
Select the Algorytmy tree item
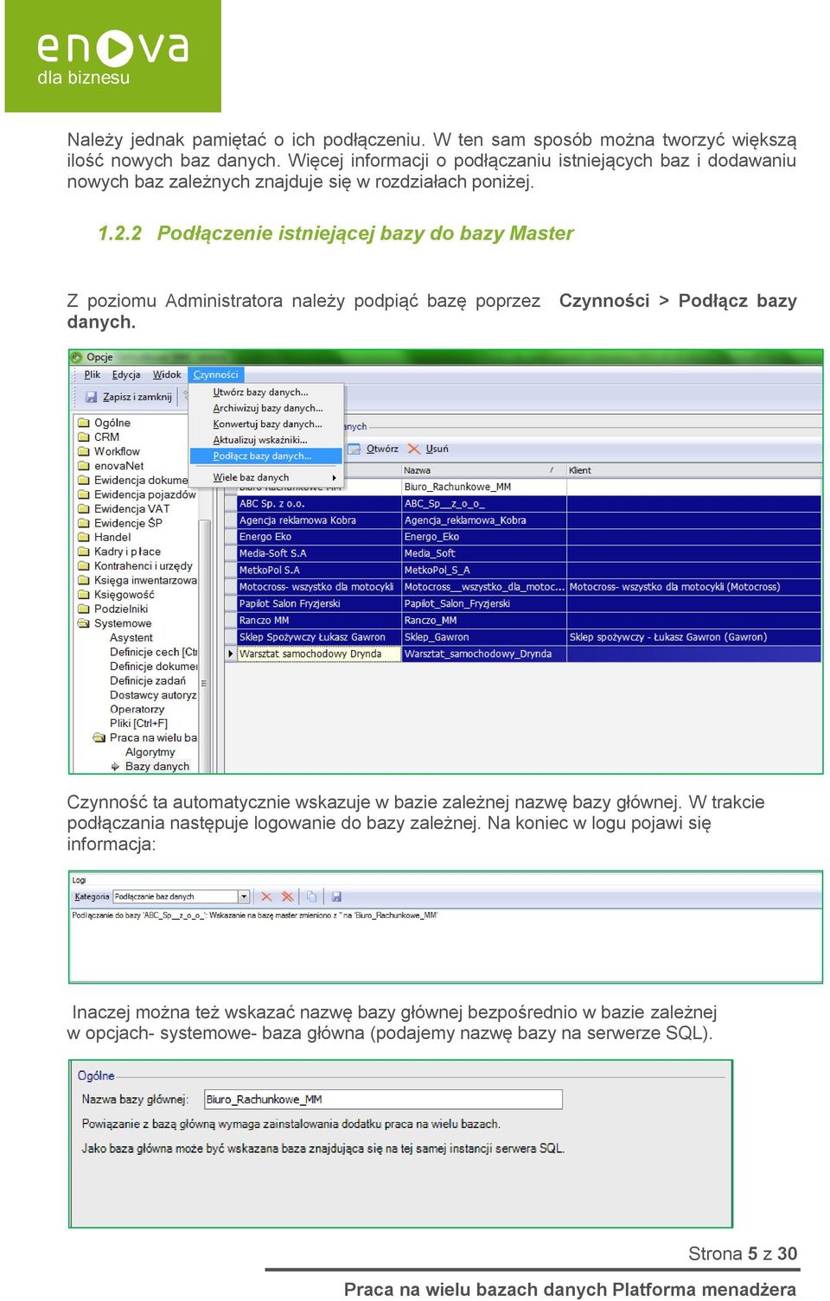click(150, 752)
